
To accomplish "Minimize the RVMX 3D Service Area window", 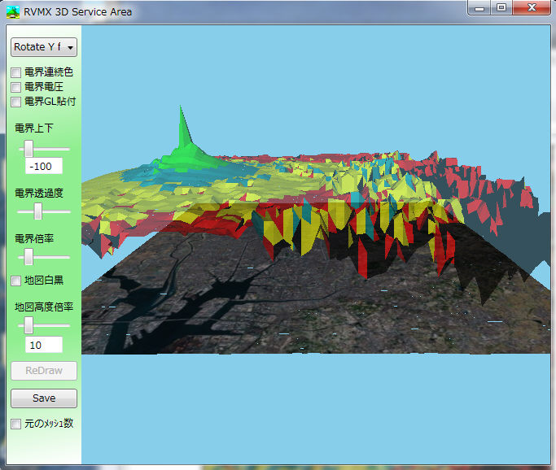I will (480, 8).
